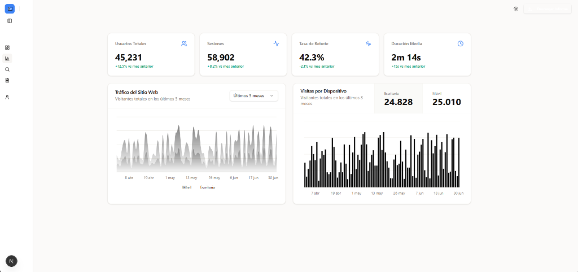Click the Descargar Informe button
This screenshot has height=272, width=578.
click(547, 8)
